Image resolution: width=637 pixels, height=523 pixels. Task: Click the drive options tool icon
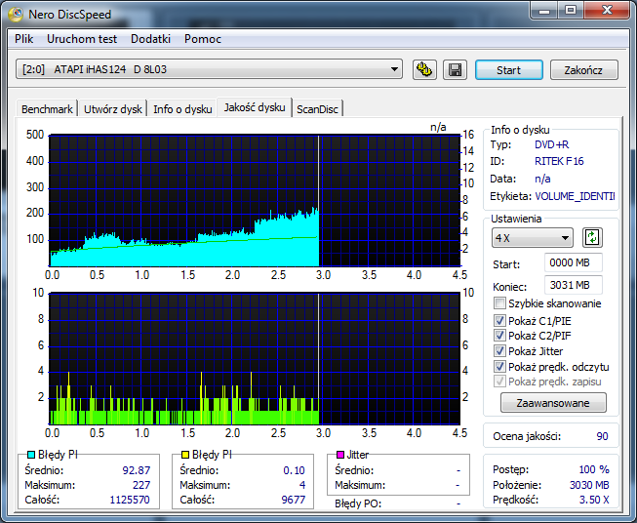coord(424,69)
